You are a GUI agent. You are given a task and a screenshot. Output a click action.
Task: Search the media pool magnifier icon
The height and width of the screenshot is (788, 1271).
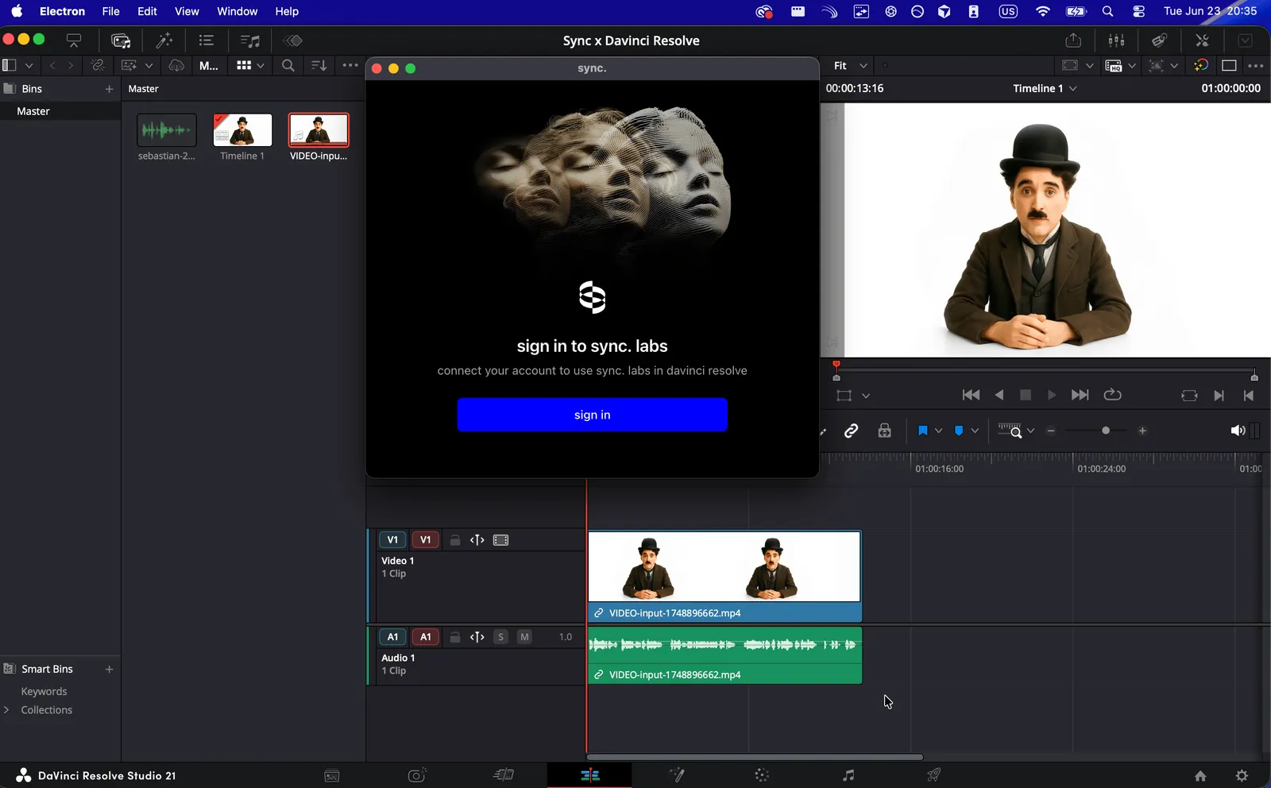coord(288,66)
